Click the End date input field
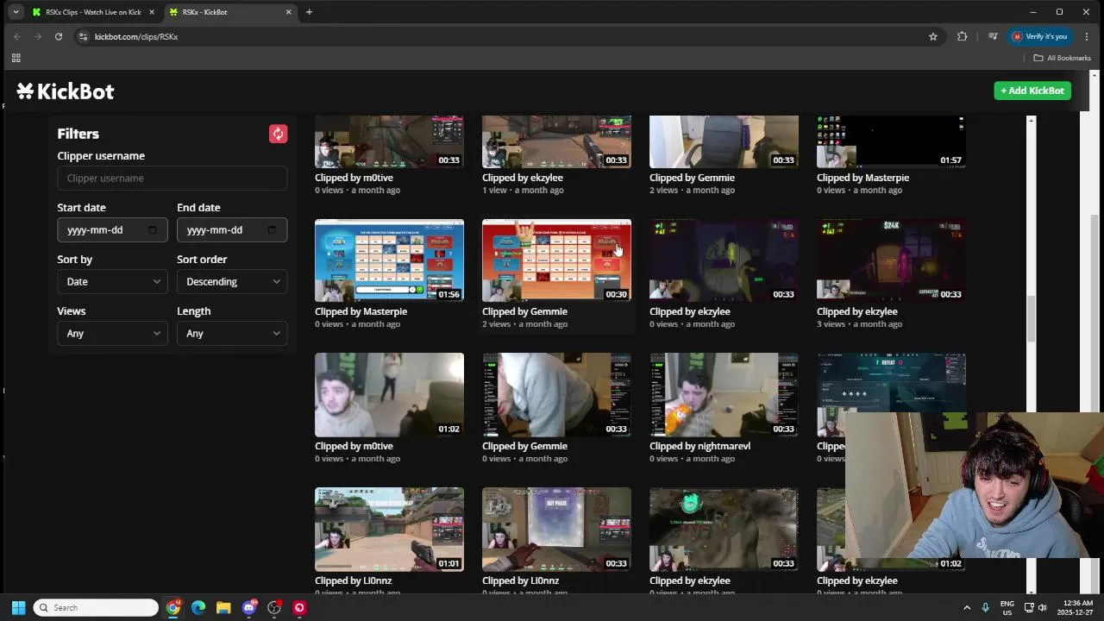Image resolution: width=1104 pixels, height=621 pixels. (x=232, y=229)
